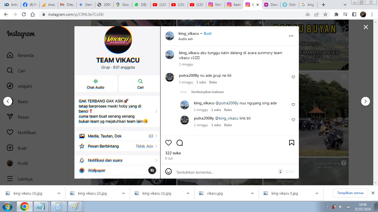Click Audio asli link

coord(186,39)
